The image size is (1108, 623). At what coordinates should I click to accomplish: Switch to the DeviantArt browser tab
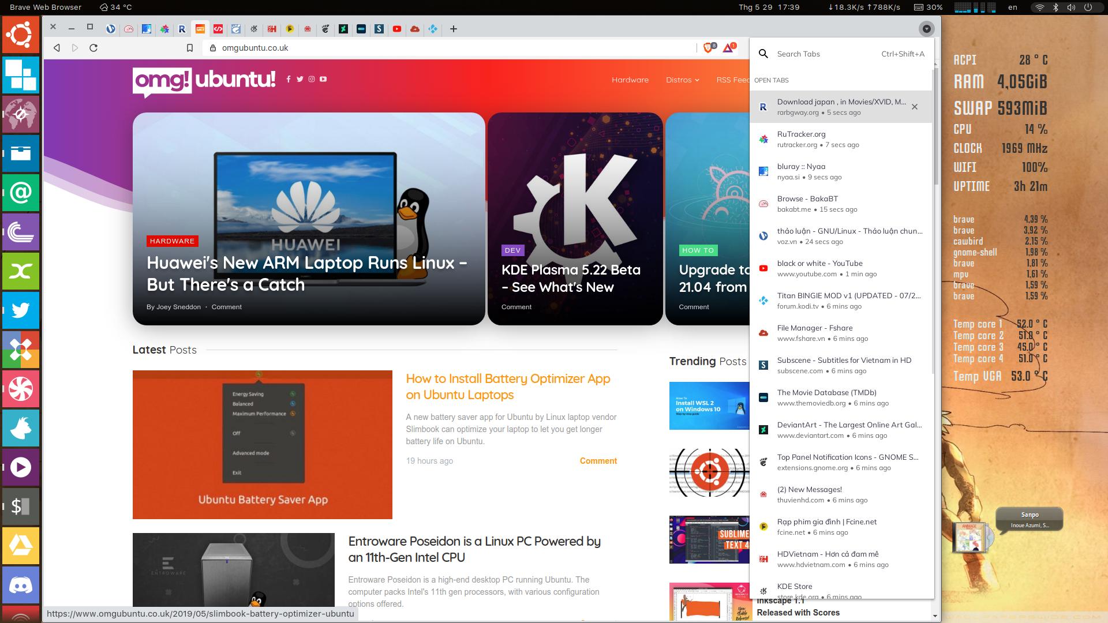(x=343, y=29)
